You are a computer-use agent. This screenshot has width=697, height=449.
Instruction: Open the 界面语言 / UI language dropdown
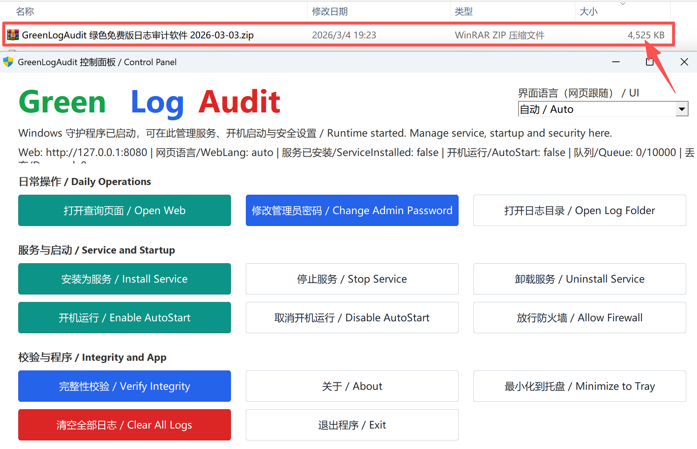tap(682, 109)
